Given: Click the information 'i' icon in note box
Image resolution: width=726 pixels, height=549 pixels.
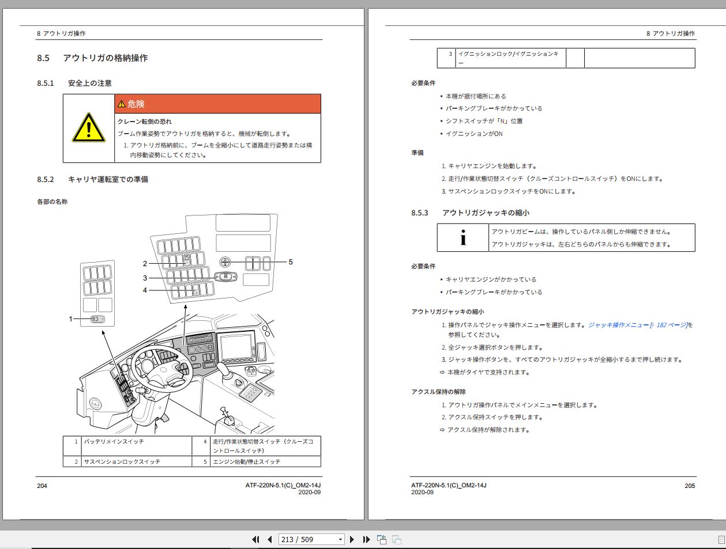Looking at the screenshot, I should tap(463, 237).
